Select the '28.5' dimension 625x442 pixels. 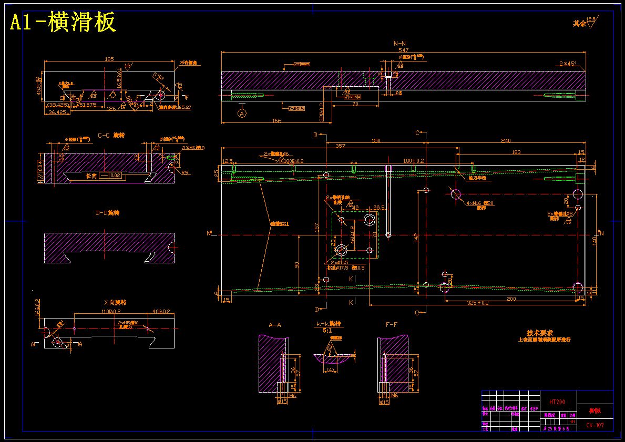378,208
